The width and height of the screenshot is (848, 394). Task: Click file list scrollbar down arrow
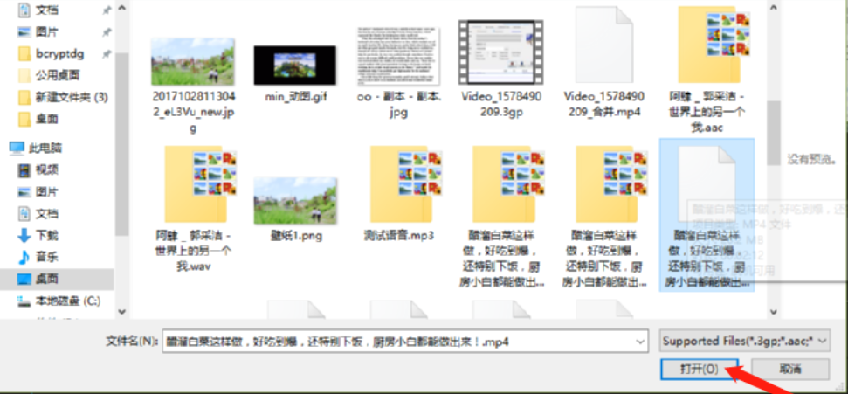(774, 312)
